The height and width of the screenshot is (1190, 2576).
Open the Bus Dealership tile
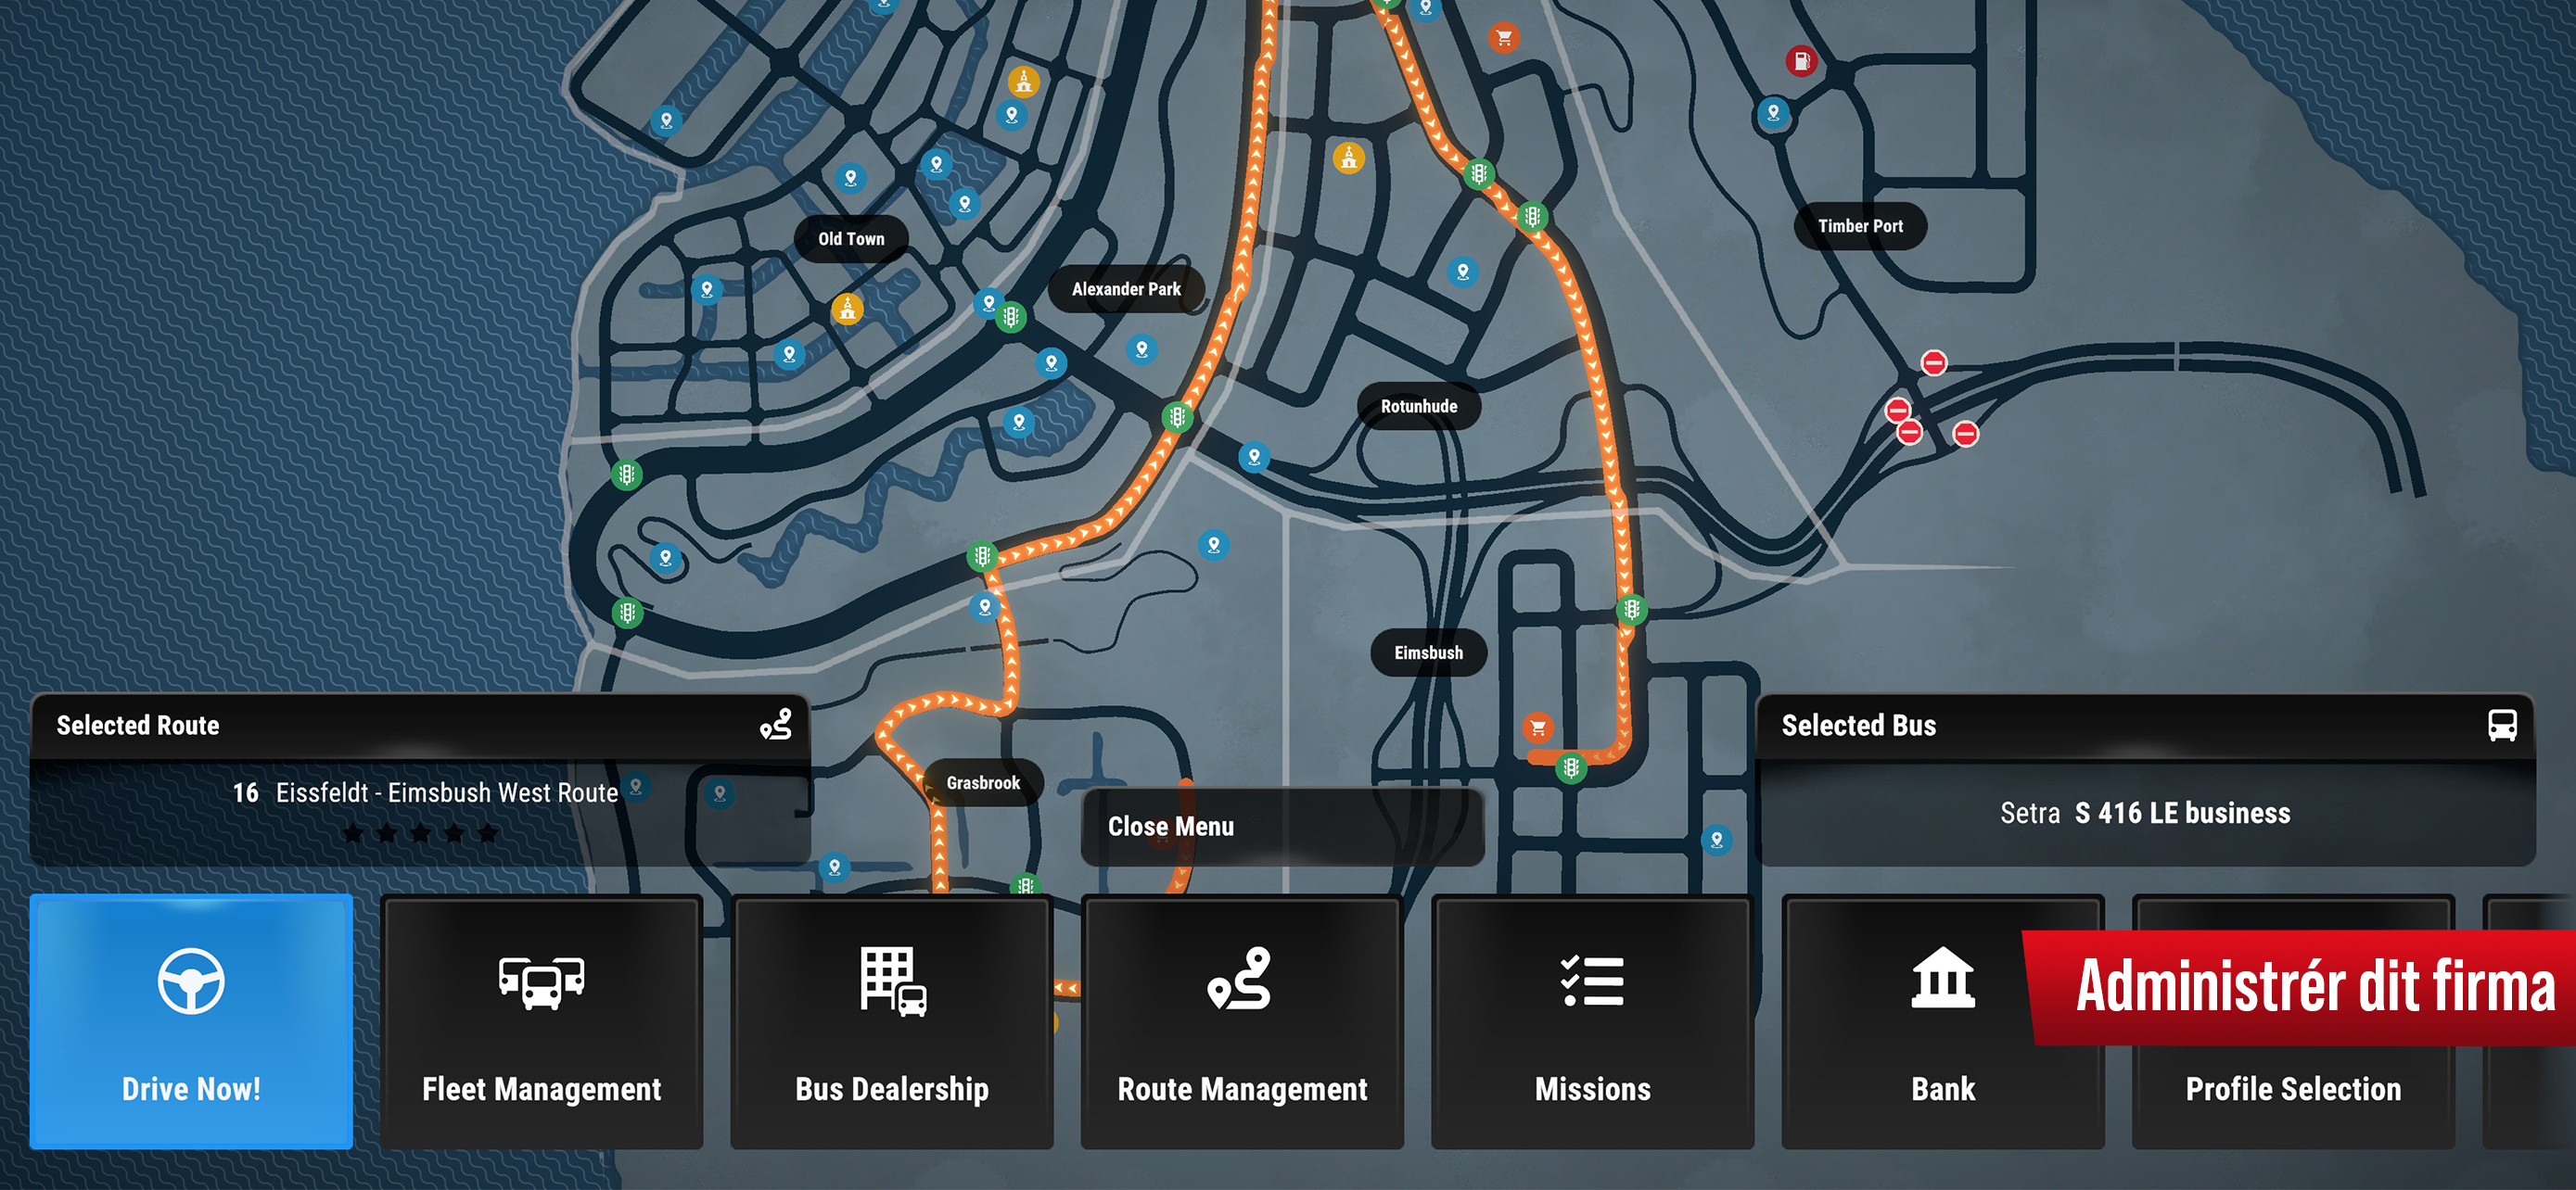pyautogui.click(x=891, y=1020)
